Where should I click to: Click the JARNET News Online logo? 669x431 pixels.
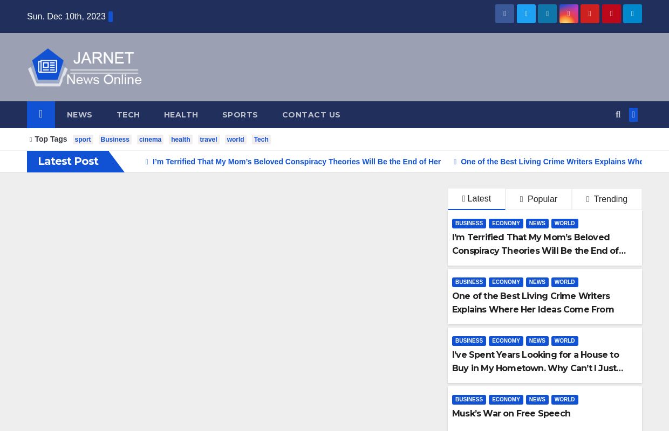click(x=85, y=67)
